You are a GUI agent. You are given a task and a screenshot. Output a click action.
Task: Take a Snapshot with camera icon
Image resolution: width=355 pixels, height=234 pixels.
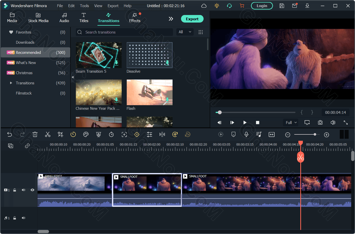click(x=320, y=122)
